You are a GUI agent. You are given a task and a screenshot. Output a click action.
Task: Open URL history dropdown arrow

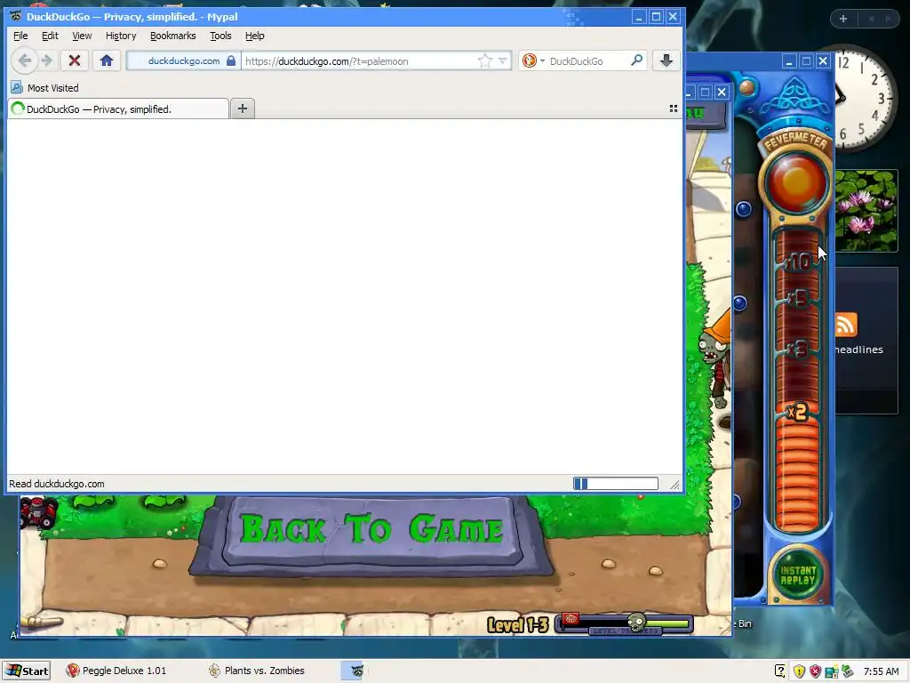[x=503, y=60]
